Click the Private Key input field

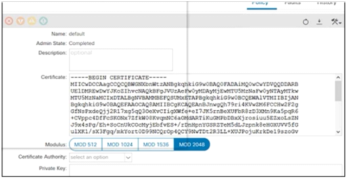(x=206, y=170)
